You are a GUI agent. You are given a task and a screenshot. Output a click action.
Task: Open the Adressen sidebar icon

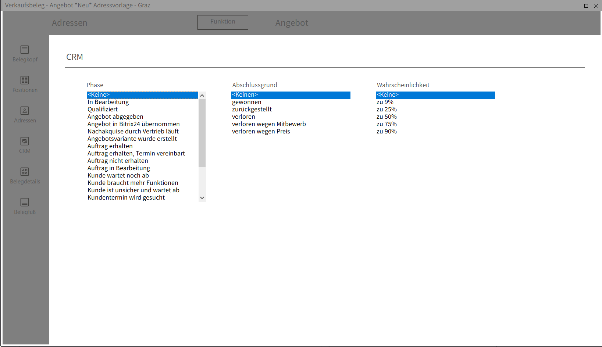[25, 111]
